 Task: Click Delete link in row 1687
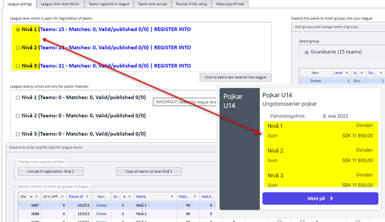click(x=102, y=205)
